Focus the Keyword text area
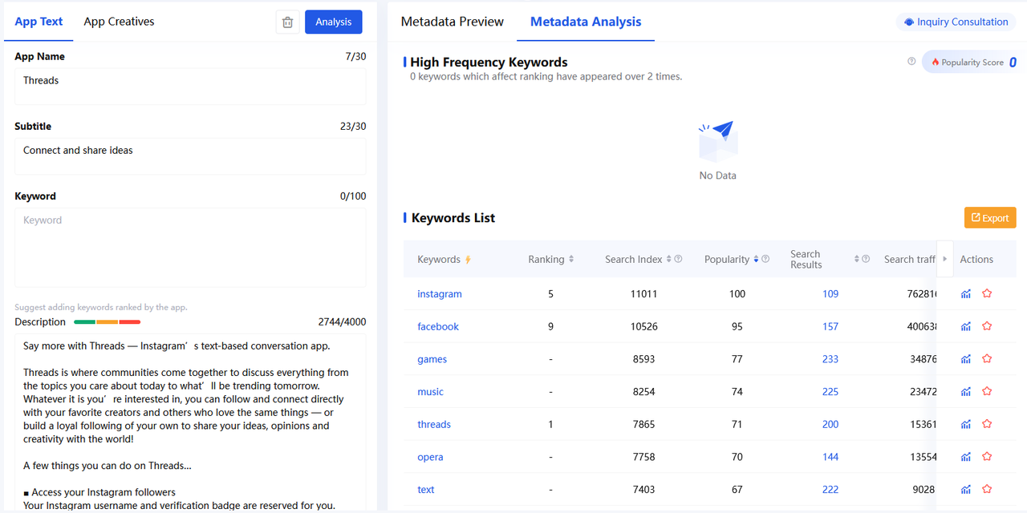Image resolution: width=1027 pixels, height=513 pixels. [190, 247]
